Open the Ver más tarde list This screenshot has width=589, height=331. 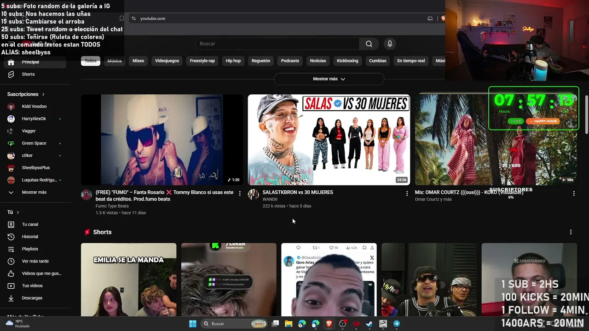click(x=35, y=261)
